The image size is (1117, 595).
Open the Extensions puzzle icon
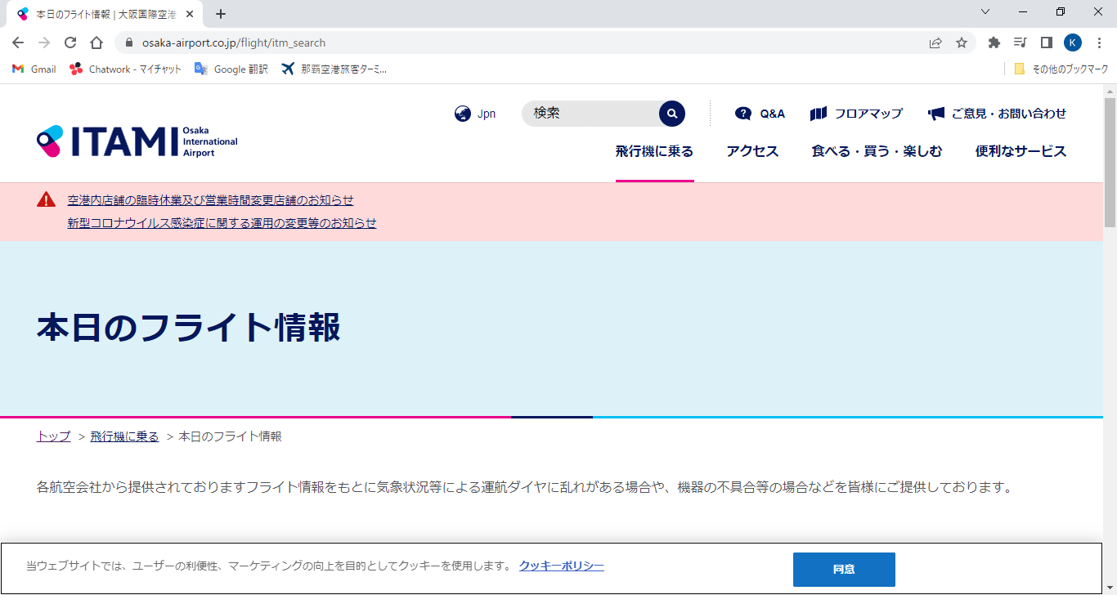click(x=994, y=42)
